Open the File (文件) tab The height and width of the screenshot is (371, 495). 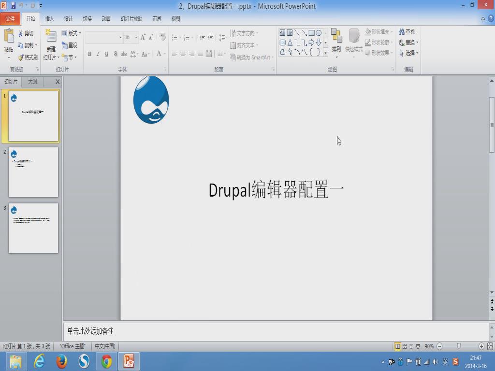[10, 19]
